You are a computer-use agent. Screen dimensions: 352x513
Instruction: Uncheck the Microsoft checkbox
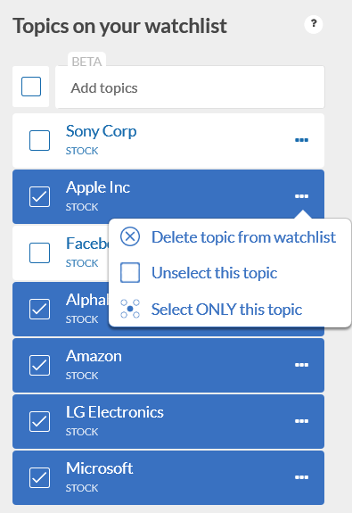[x=39, y=477]
